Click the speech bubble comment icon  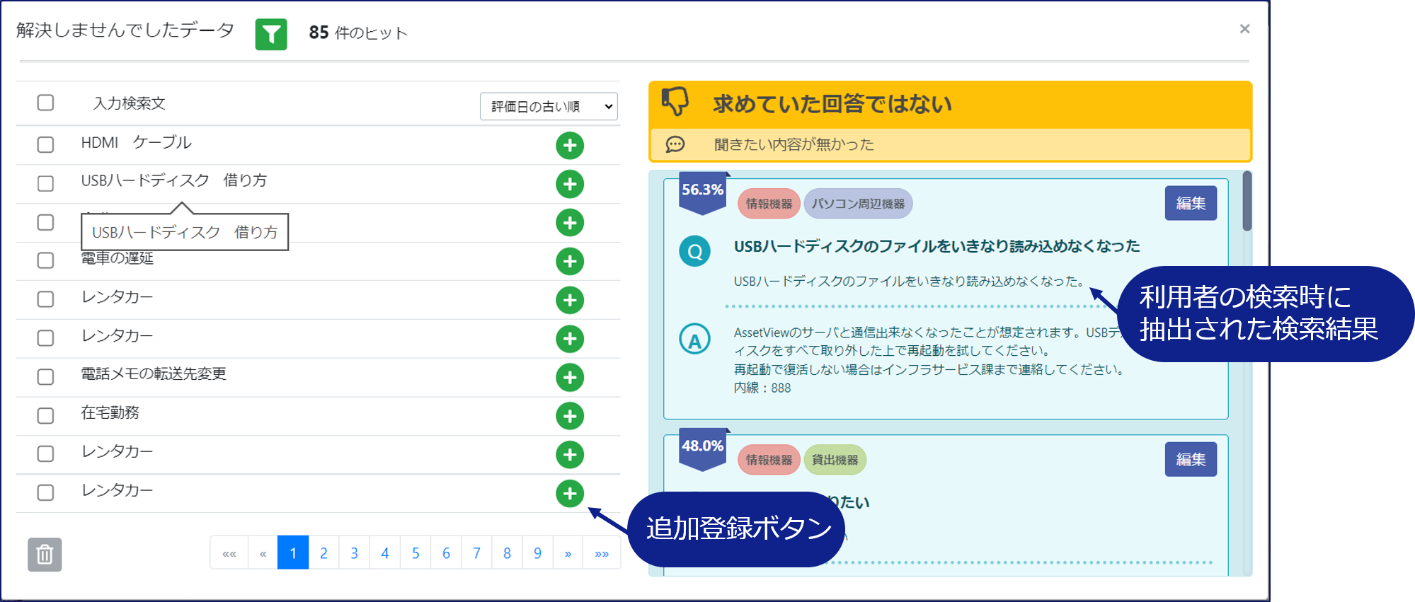(x=675, y=144)
